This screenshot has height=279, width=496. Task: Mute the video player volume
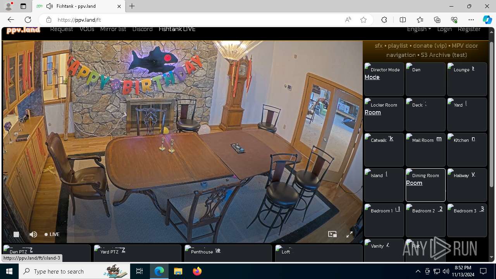point(33,234)
